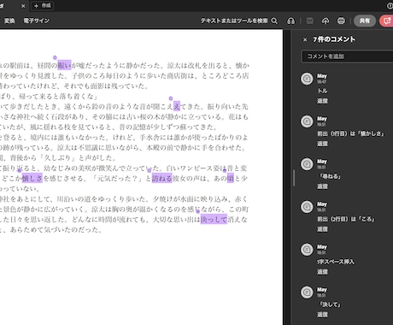Viewport: 393px width, 325px height.
Task: Click note marker above highlighted 頃
Action: click(x=225, y=170)
